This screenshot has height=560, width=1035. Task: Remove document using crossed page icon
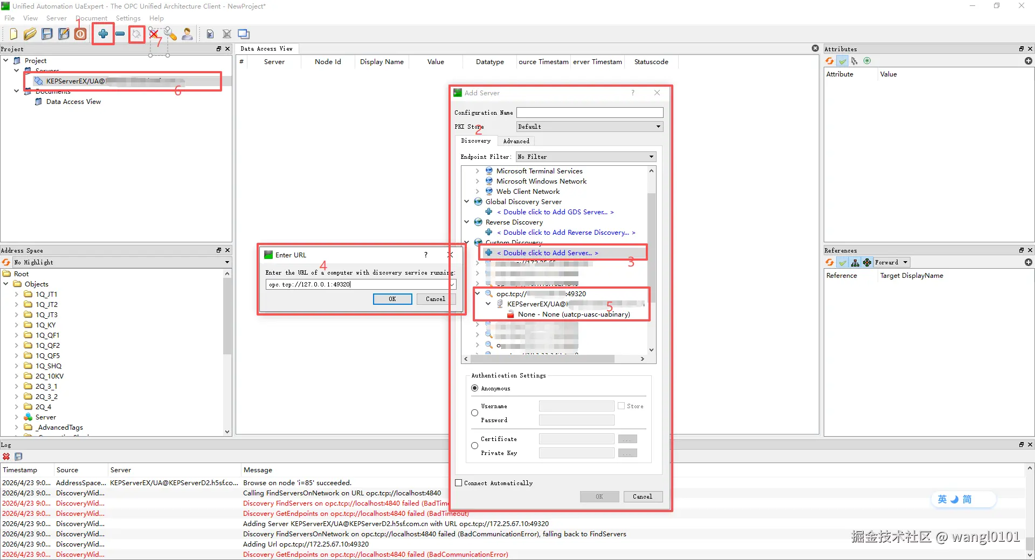(227, 34)
